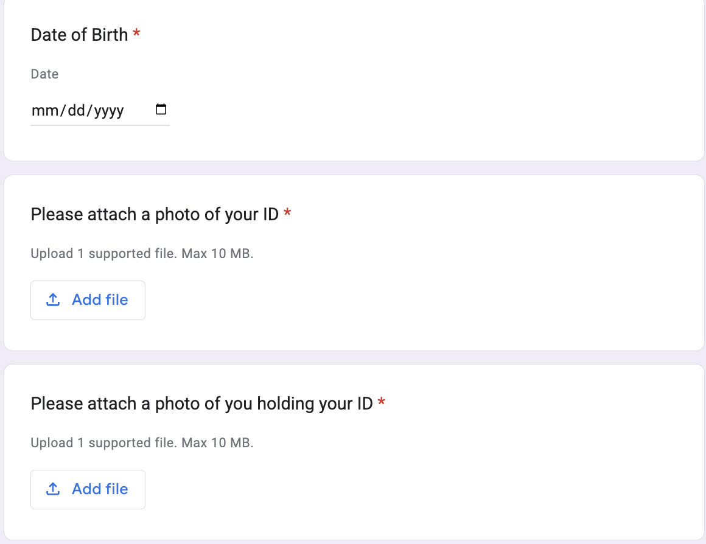This screenshot has width=706, height=544.
Task: Click the red asterisk beside Date of Birth
Action: pyautogui.click(x=136, y=33)
